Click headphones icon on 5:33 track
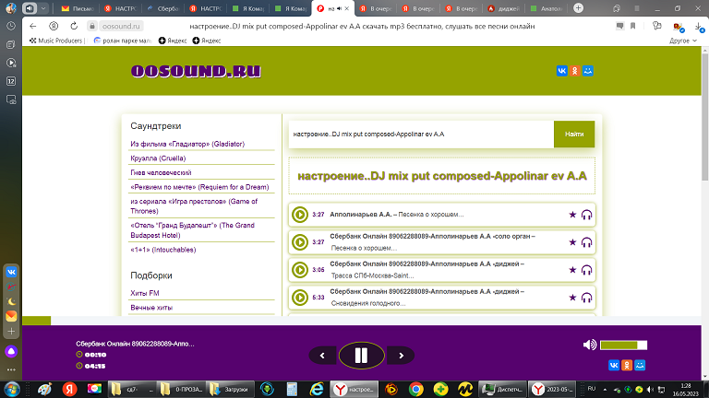Screen dimensions: 709x398 (x=586, y=298)
